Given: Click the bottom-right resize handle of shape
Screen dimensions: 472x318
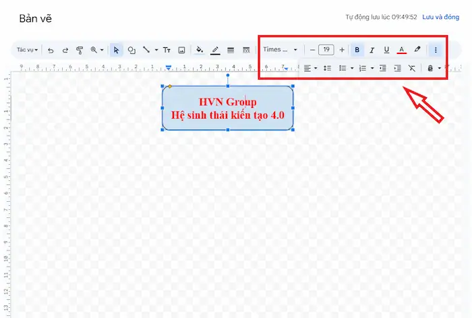Looking at the screenshot, I should pyautogui.click(x=293, y=130).
